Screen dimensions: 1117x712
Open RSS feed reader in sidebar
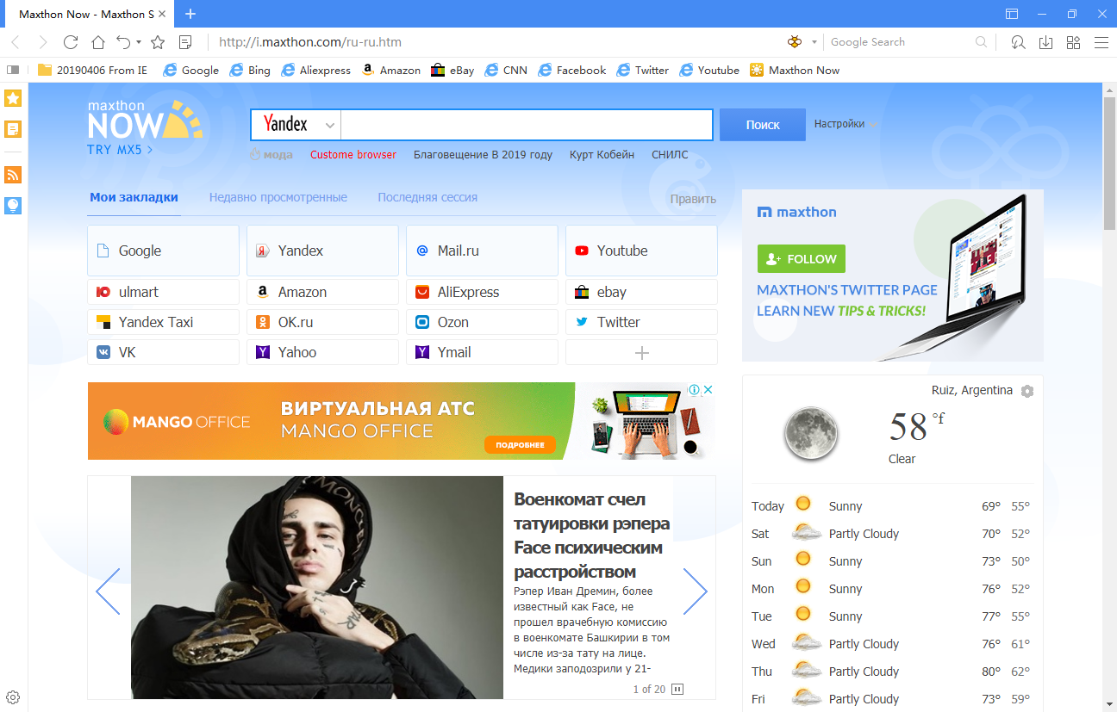point(13,175)
